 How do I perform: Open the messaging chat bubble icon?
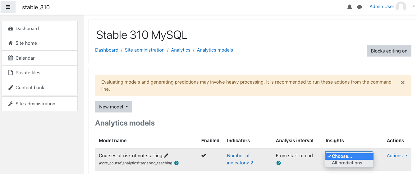(x=360, y=7)
